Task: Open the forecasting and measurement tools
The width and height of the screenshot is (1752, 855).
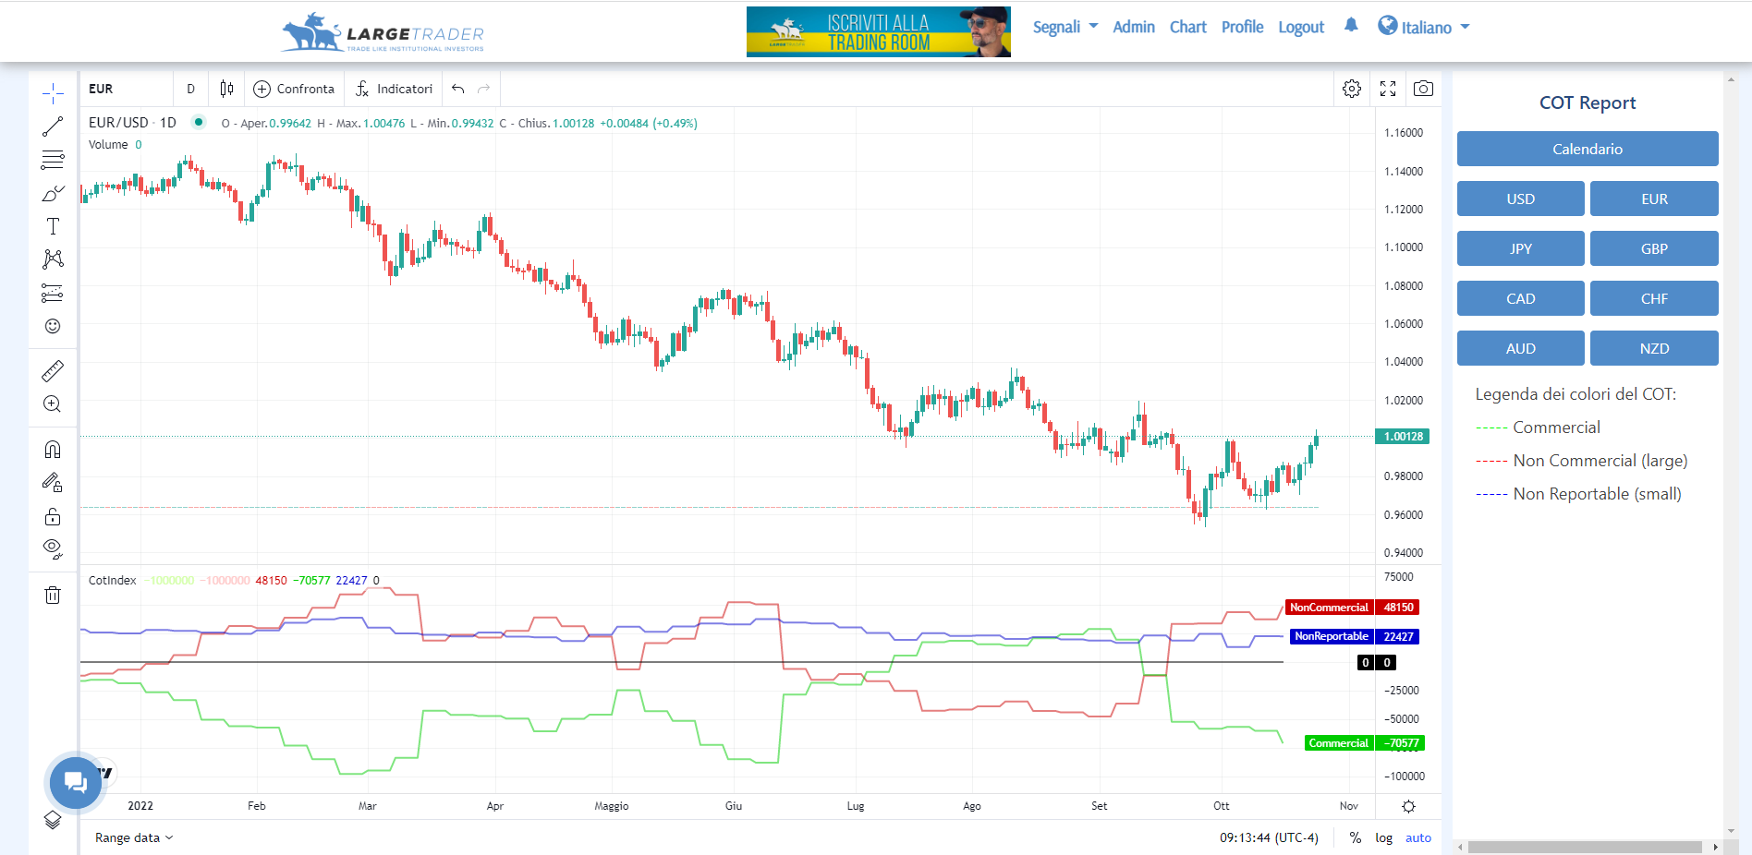Action: point(53,293)
